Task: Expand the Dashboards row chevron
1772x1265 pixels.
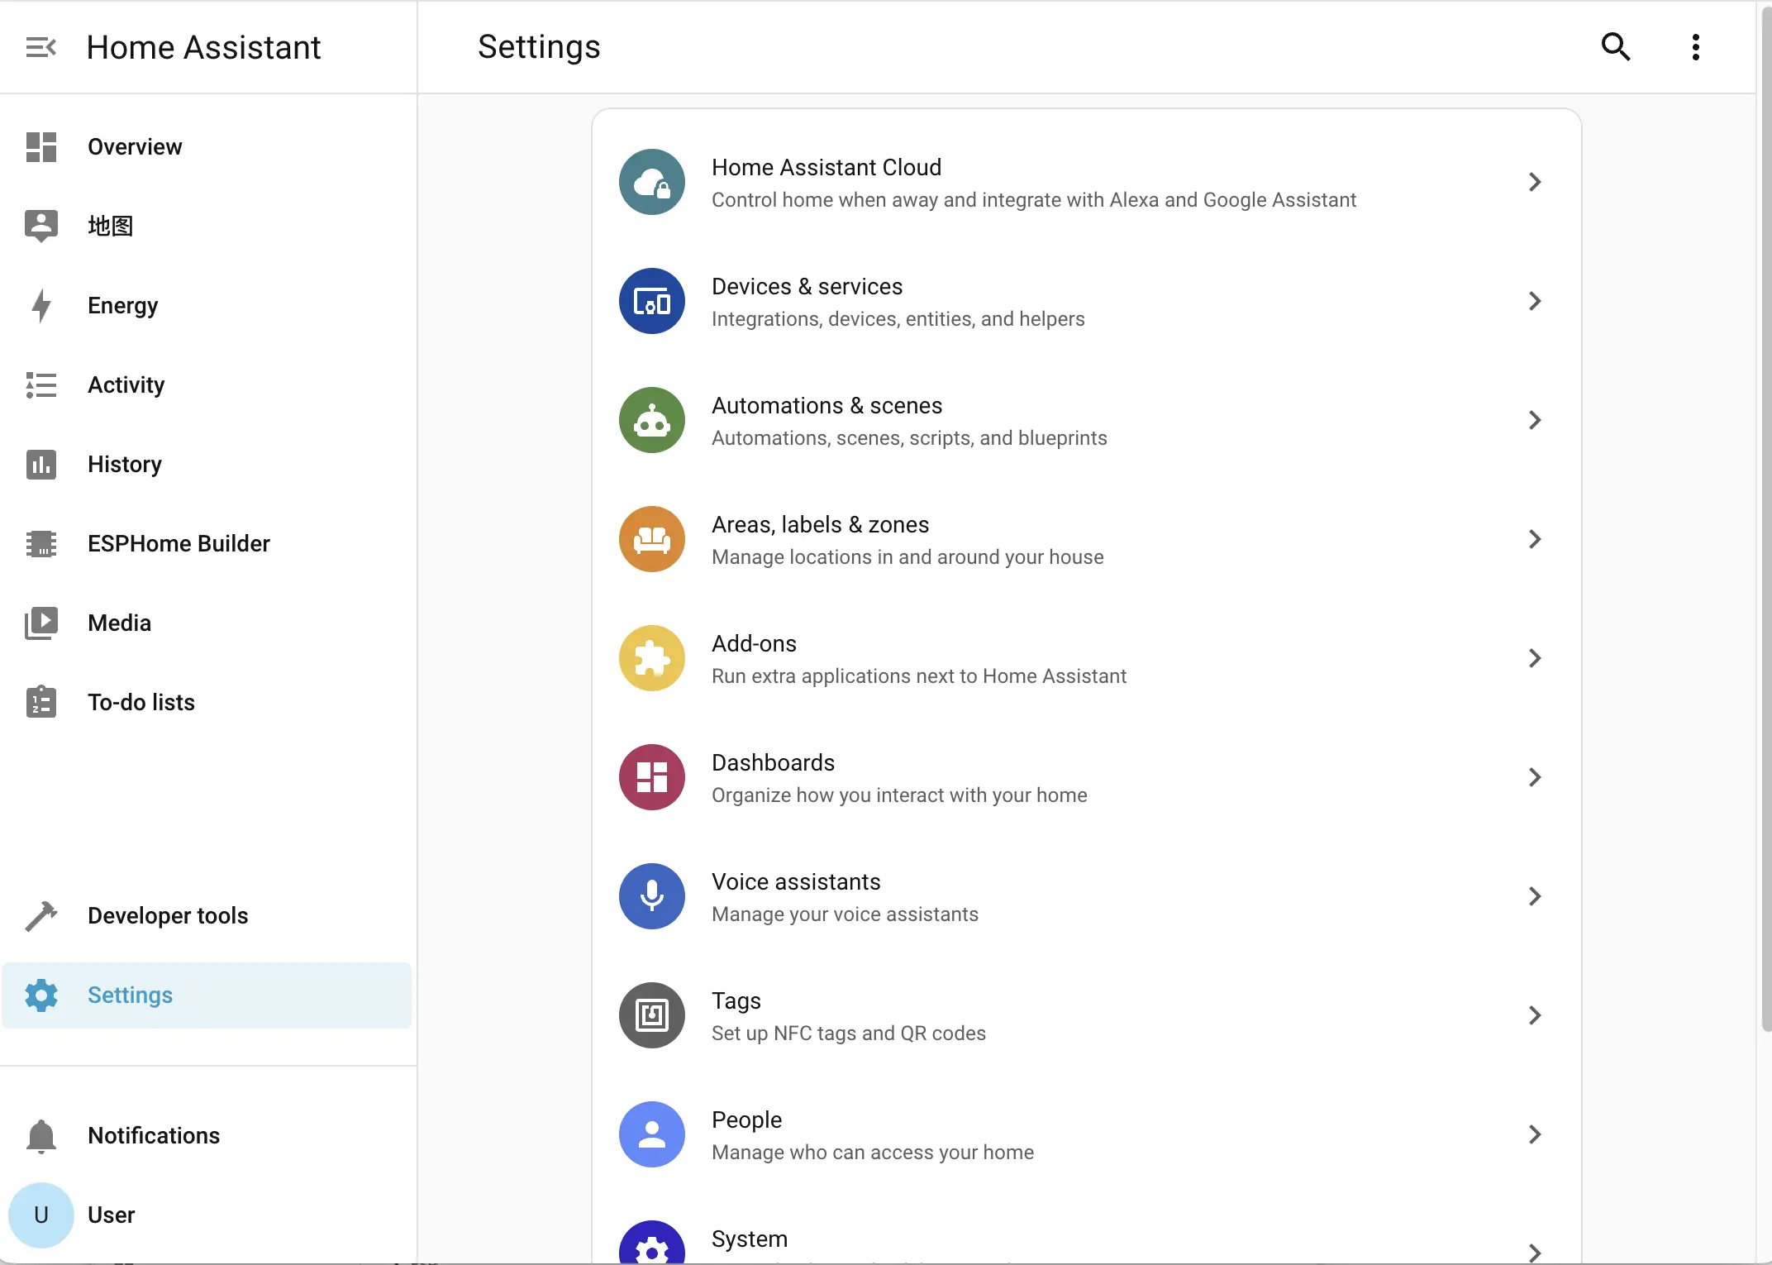Action: [x=1534, y=777]
